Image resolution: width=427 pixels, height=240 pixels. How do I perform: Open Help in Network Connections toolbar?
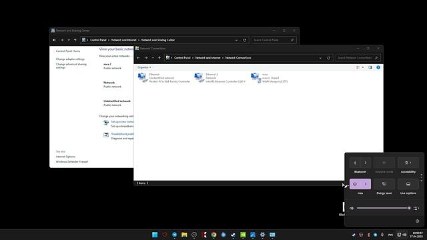coord(378,67)
